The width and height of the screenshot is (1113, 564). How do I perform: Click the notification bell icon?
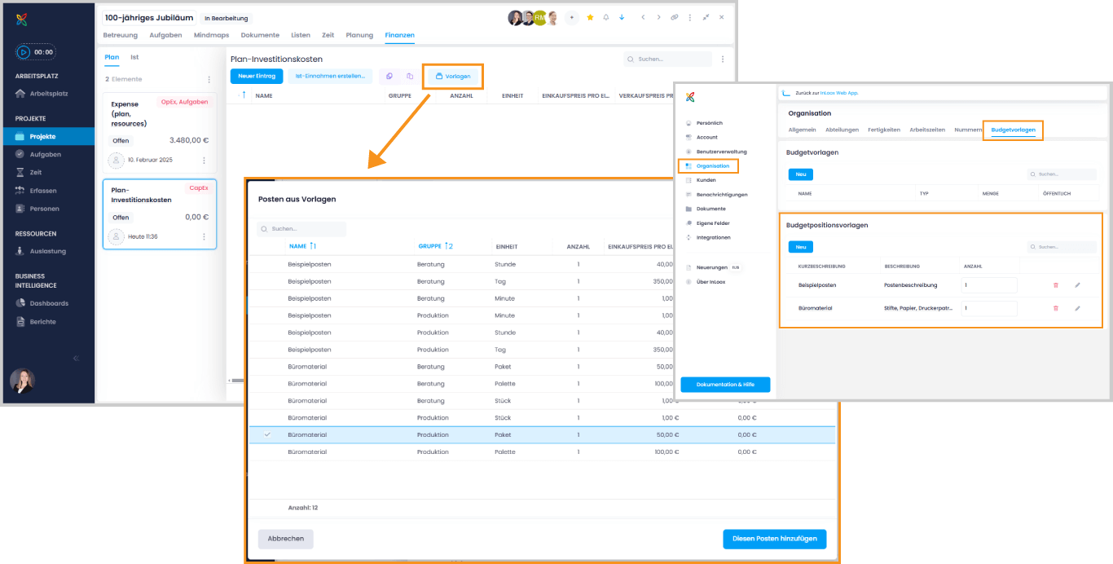pyautogui.click(x=606, y=17)
